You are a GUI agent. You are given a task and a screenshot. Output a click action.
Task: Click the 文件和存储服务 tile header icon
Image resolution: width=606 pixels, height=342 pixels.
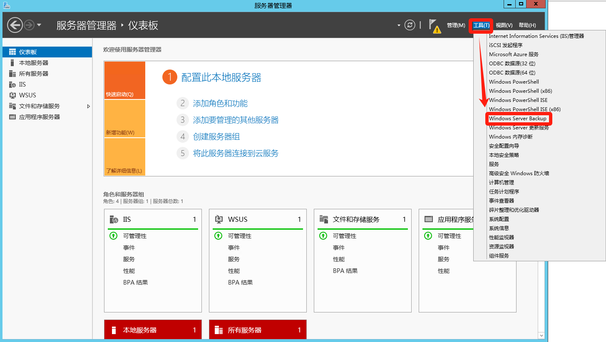click(x=323, y=219)
